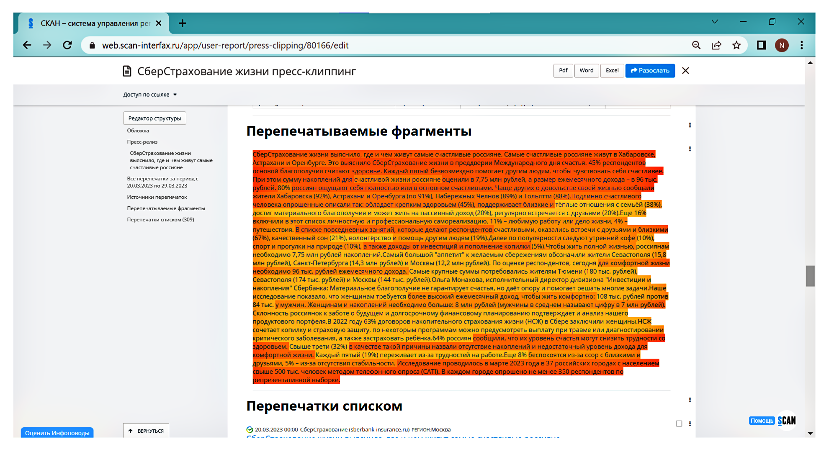Open kebab menu beside Перепечатываемые фрагменты heading

coord(689,124)
